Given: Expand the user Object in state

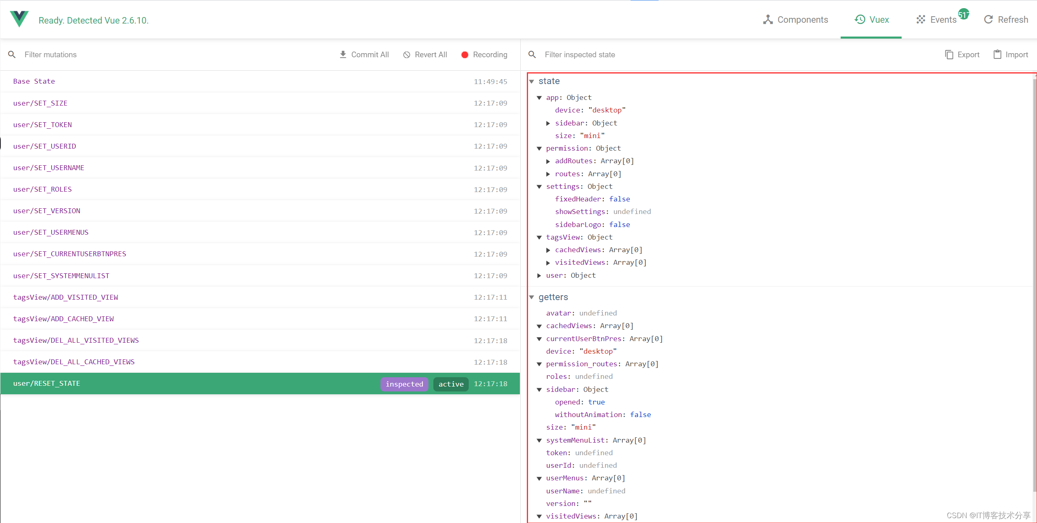Looking at the screenshot, I should pos(539,275).
